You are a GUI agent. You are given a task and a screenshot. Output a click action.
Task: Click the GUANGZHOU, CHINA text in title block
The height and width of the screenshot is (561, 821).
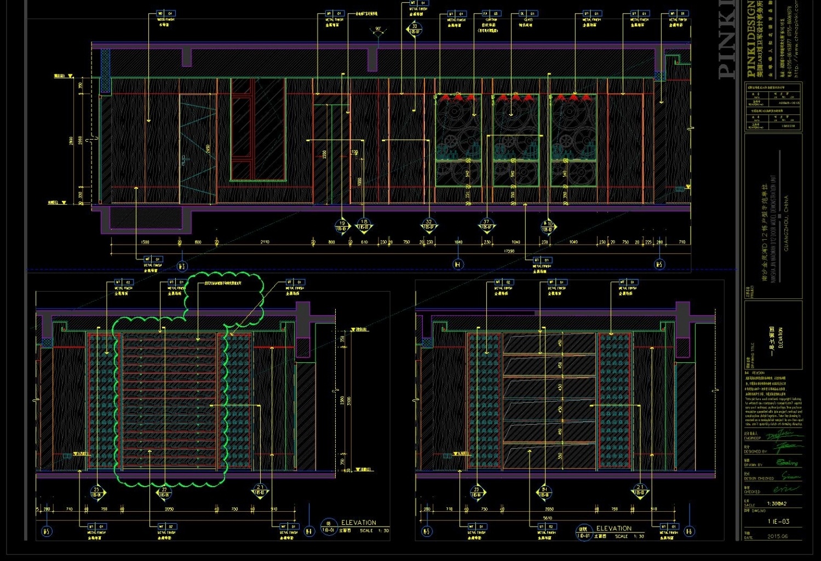click(x=786, y=223)
